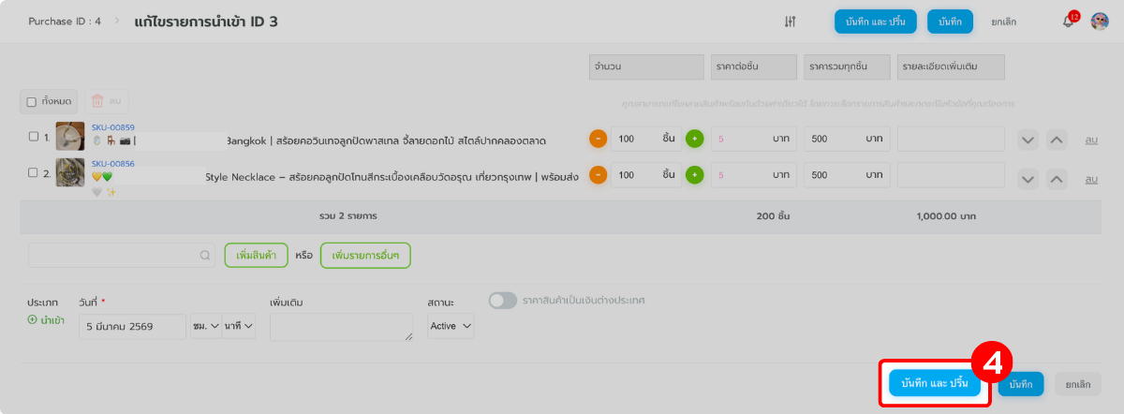Tick the checkbox for item 1
This screenshot has width=1124, height=414.
point(34,137)
